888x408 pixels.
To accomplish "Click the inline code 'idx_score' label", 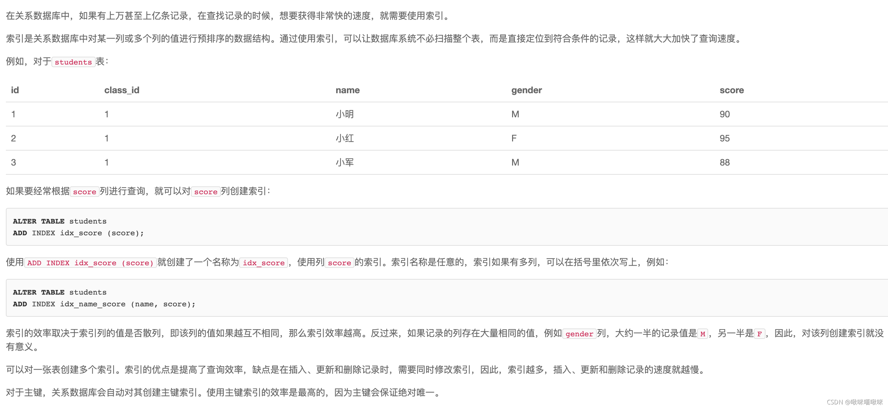I will pos(264,263).
